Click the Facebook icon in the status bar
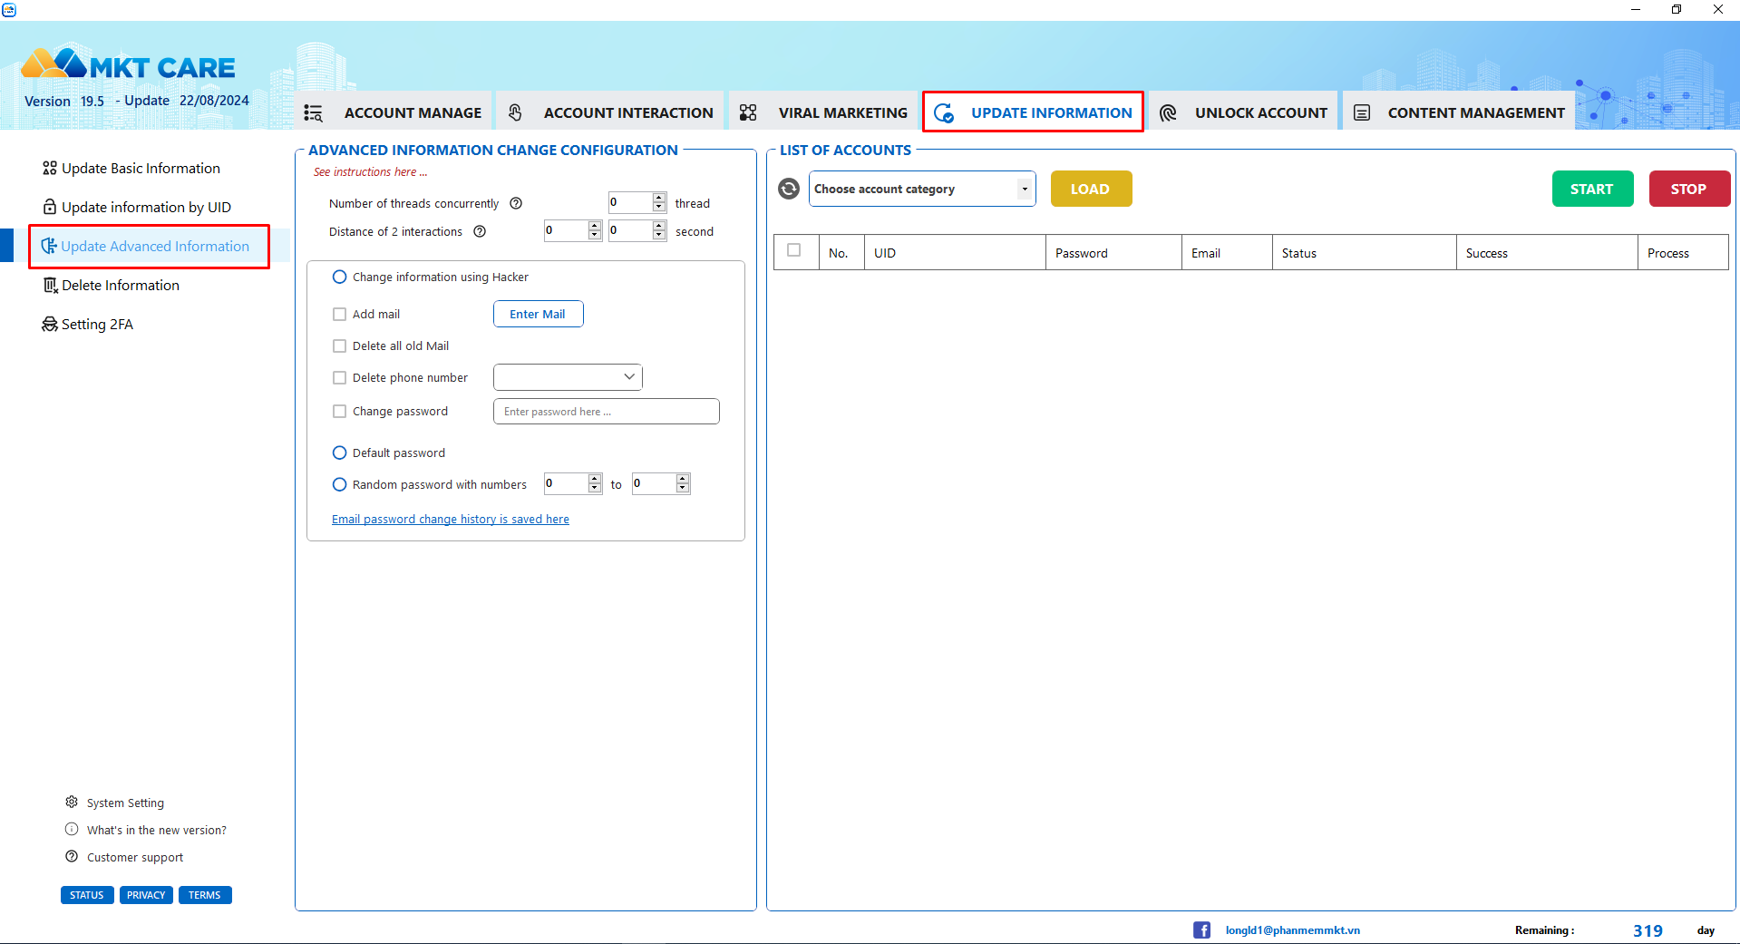Viewport: 1740px width, 944px height. point(1201,929)
